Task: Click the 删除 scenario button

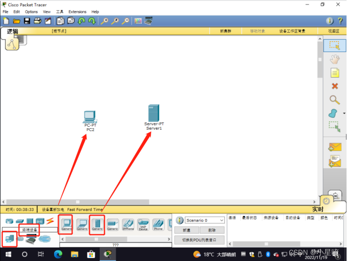Action: click(x=212, y=230)
